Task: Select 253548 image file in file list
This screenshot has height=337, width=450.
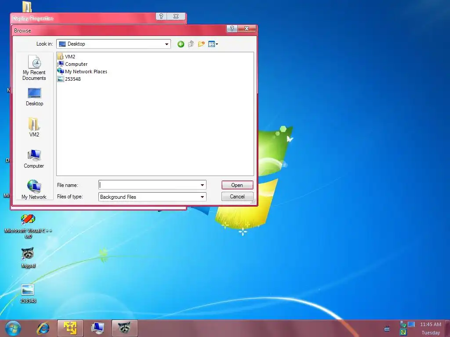Action: (69, 79)
